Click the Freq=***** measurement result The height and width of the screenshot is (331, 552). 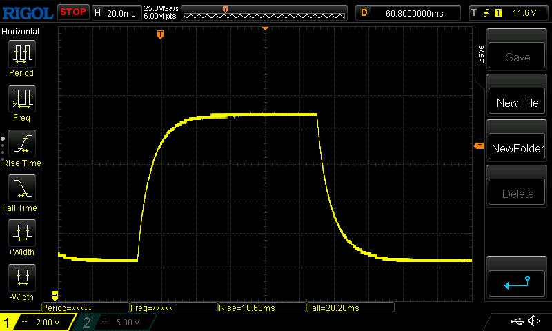tap(174, 308)
